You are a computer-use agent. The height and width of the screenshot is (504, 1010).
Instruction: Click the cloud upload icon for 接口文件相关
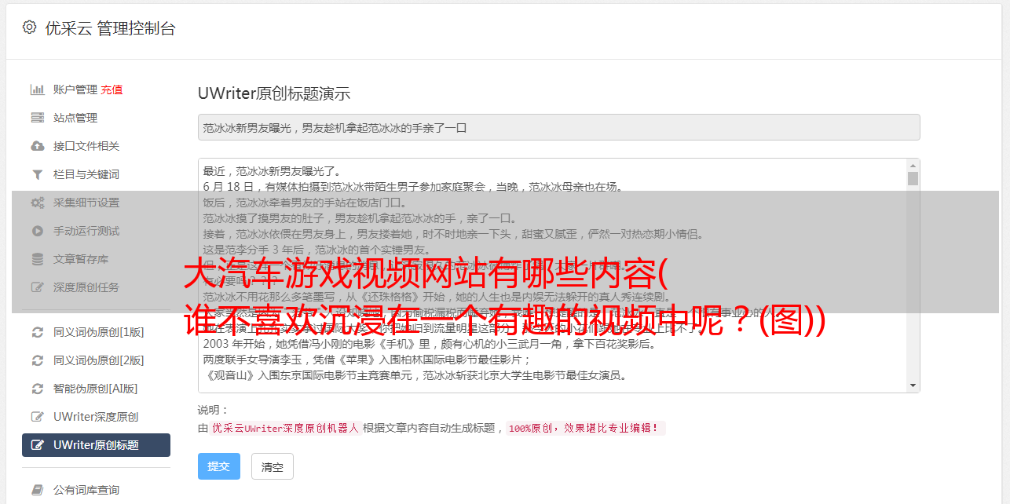[37, 146]
